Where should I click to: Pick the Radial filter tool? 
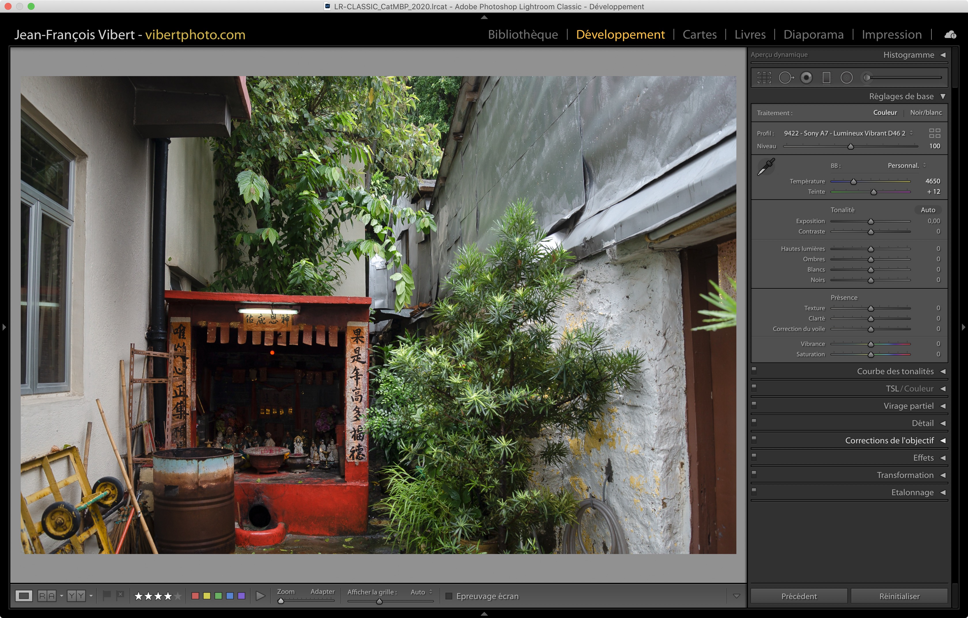coord(846,78)
